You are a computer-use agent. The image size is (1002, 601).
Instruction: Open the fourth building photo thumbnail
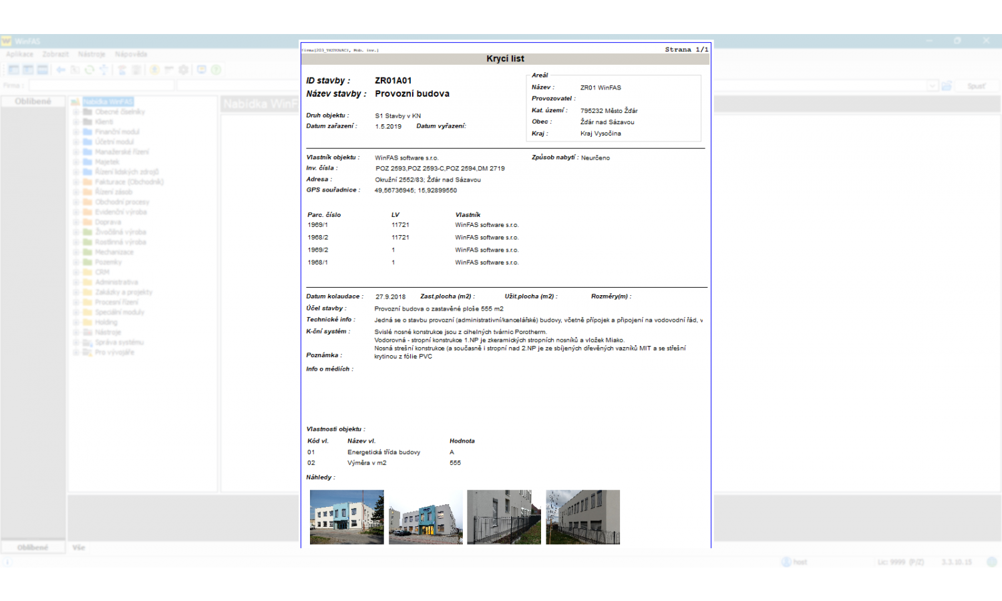coord(582,517)
